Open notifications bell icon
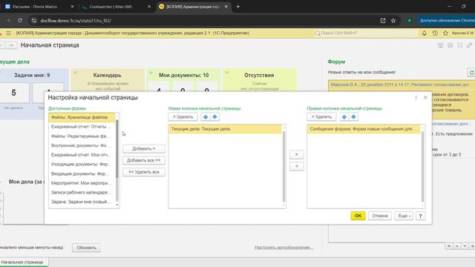This screenshot has height=267, width=475. coord(424,33)
